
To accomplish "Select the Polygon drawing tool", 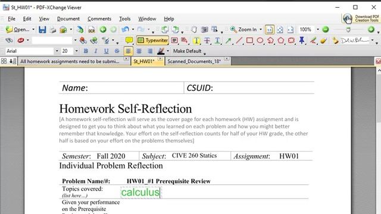I will (x=281, y=40).
